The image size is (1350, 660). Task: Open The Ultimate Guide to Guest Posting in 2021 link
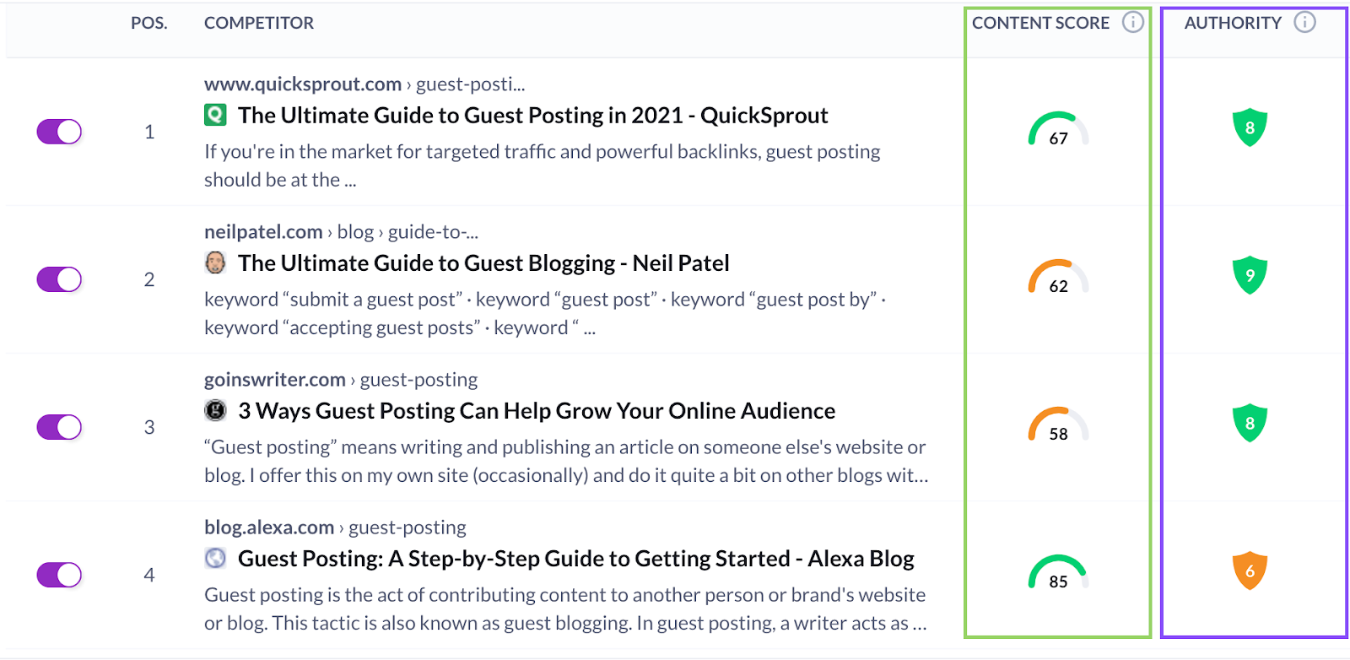point(532,116)
